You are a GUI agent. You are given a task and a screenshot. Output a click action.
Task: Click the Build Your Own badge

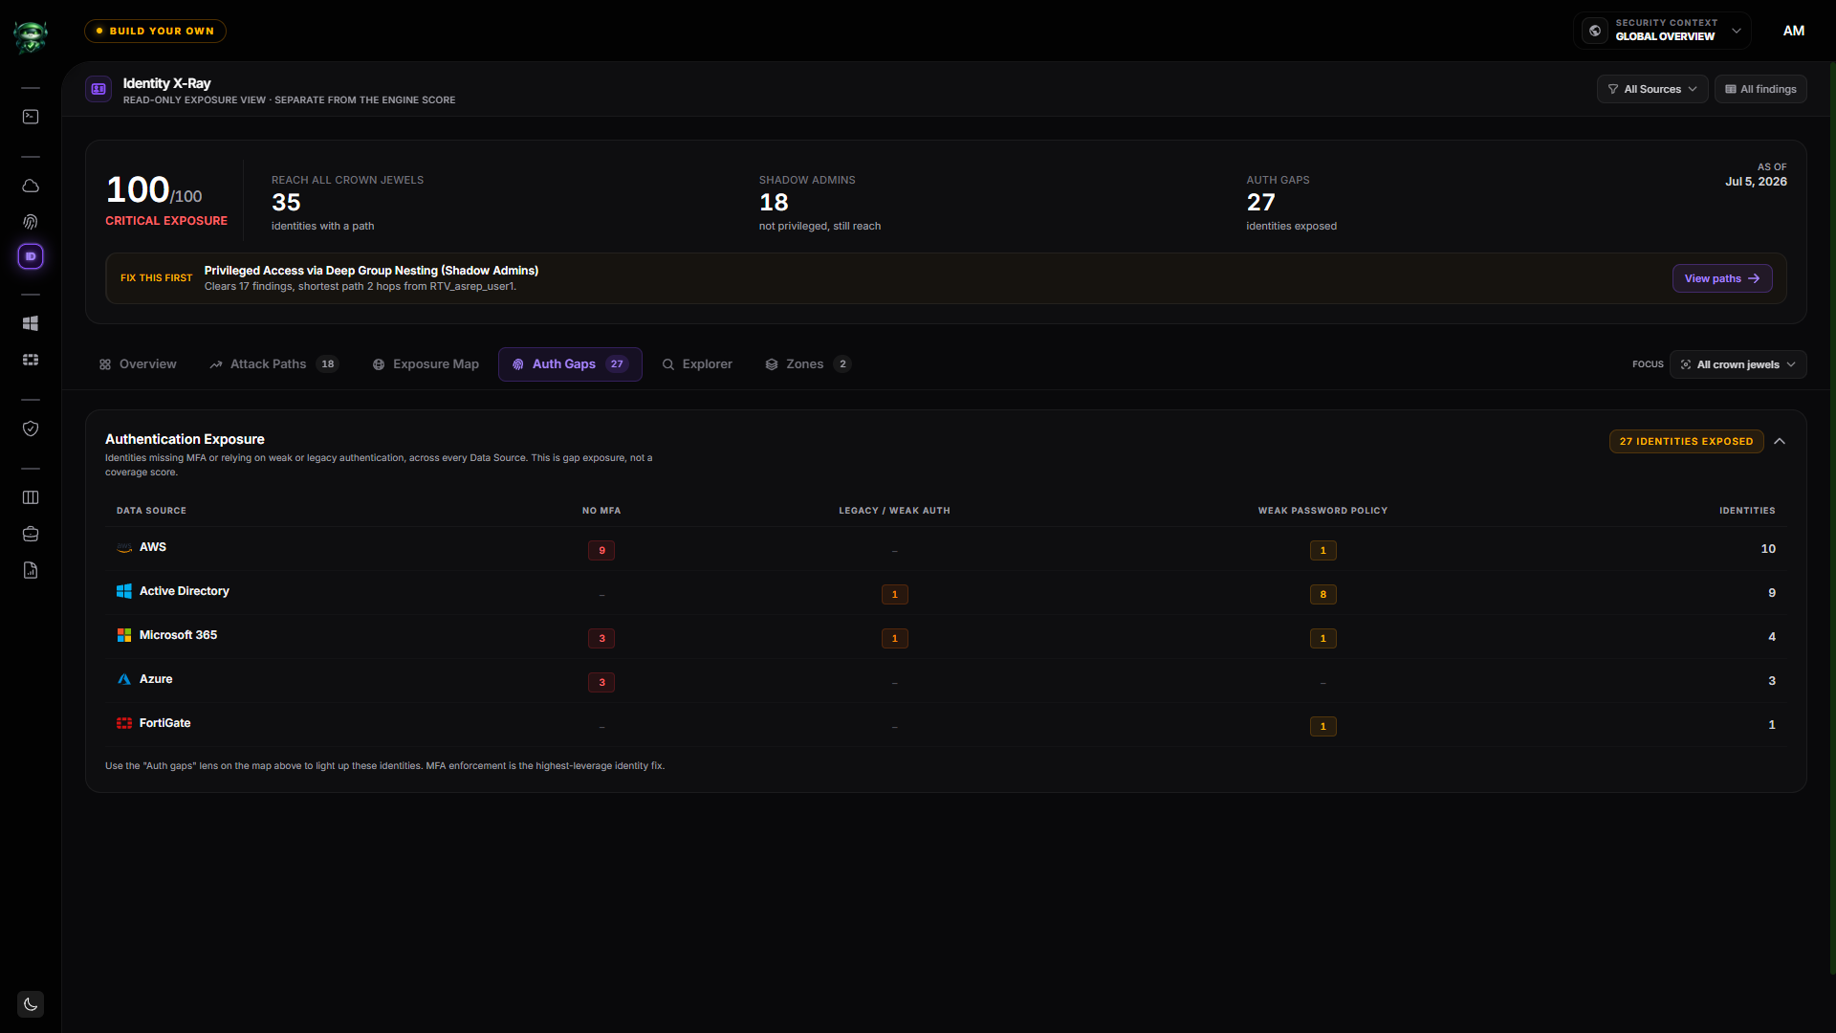[155, 31]
